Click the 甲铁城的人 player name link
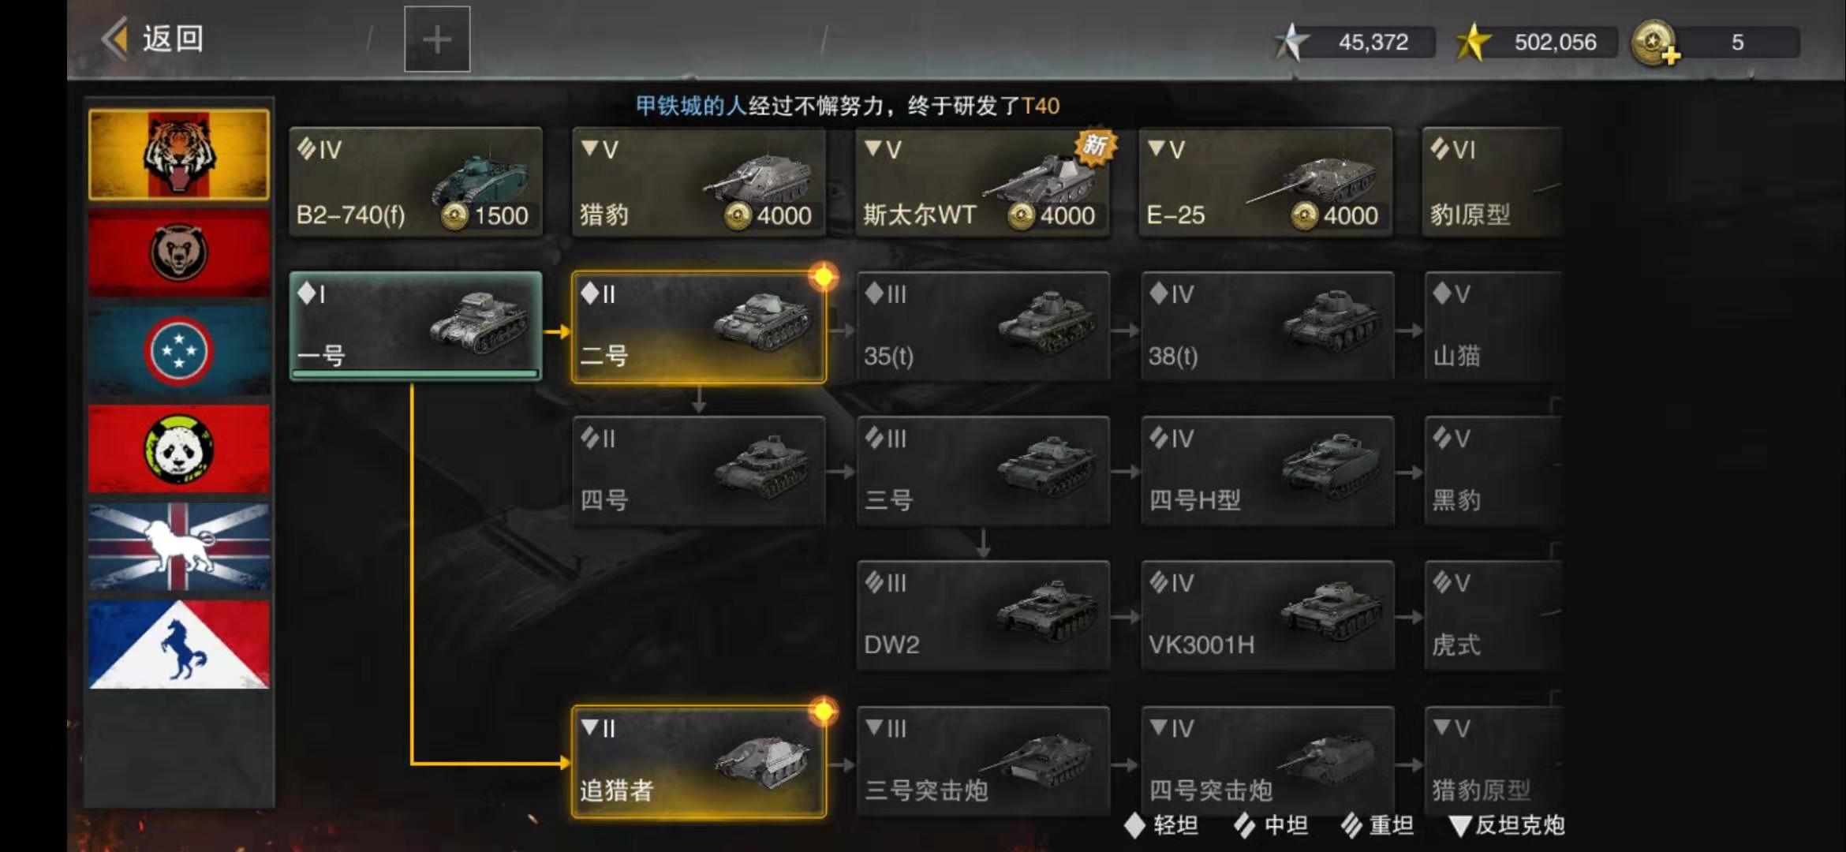This screenshot has height=852, width=1846. (x=691, y=106)
